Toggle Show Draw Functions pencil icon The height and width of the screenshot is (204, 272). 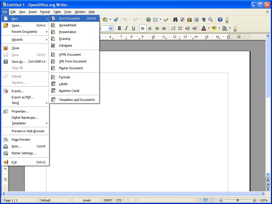(166, 19)
